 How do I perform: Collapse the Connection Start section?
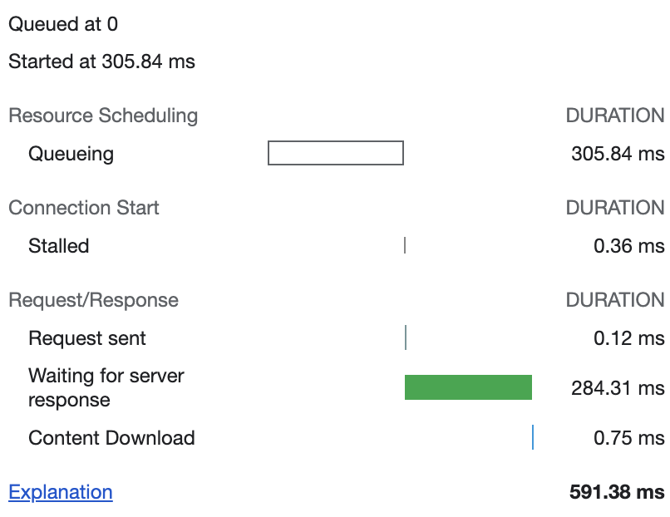point(83,208)
